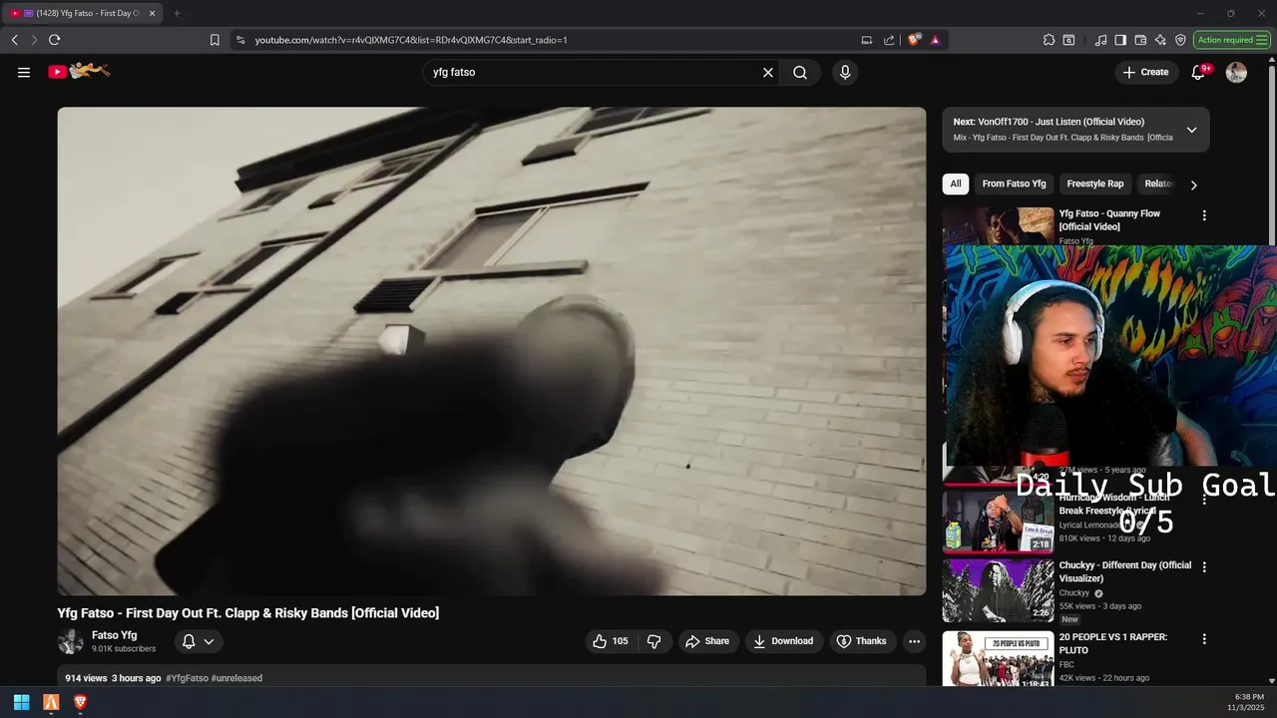Select the All filter chip
Image resolution: width=1277 pixels, height=718 pixels.
point(956,183)
